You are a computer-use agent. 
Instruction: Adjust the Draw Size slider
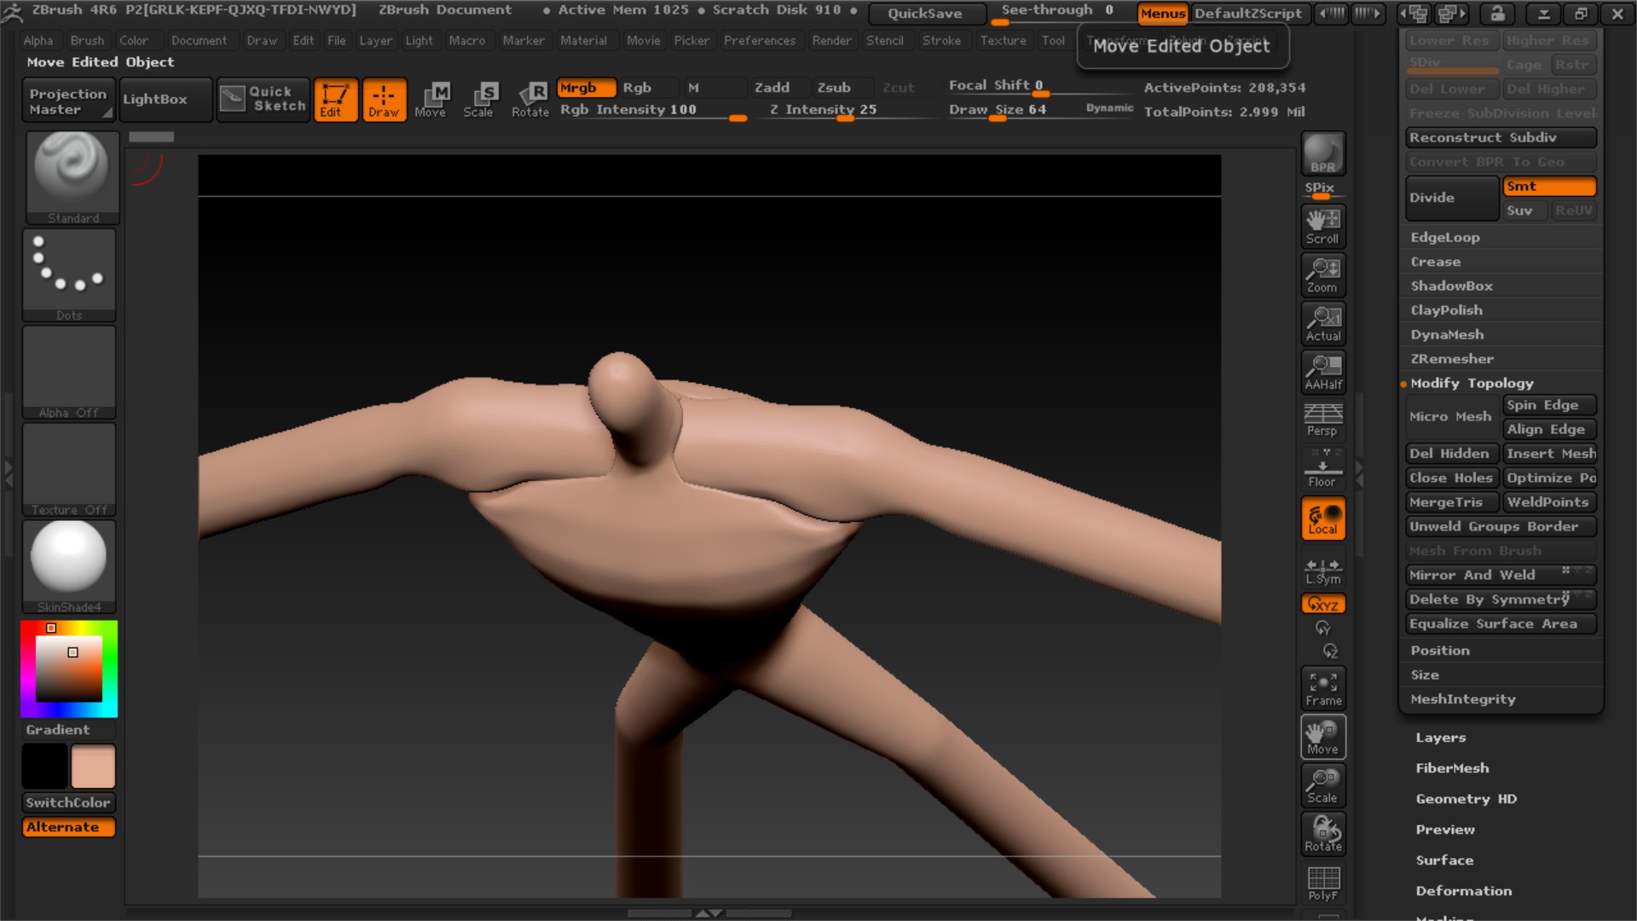(x=1015, y=110)
